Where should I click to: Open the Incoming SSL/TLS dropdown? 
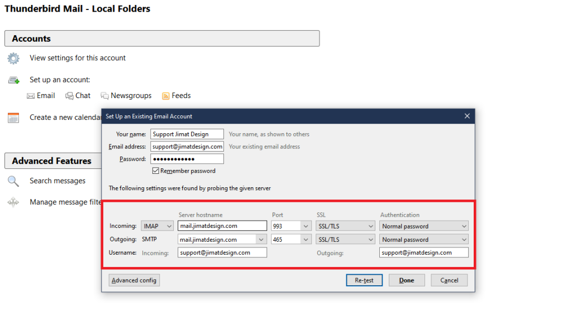click(x=345, y=226)
